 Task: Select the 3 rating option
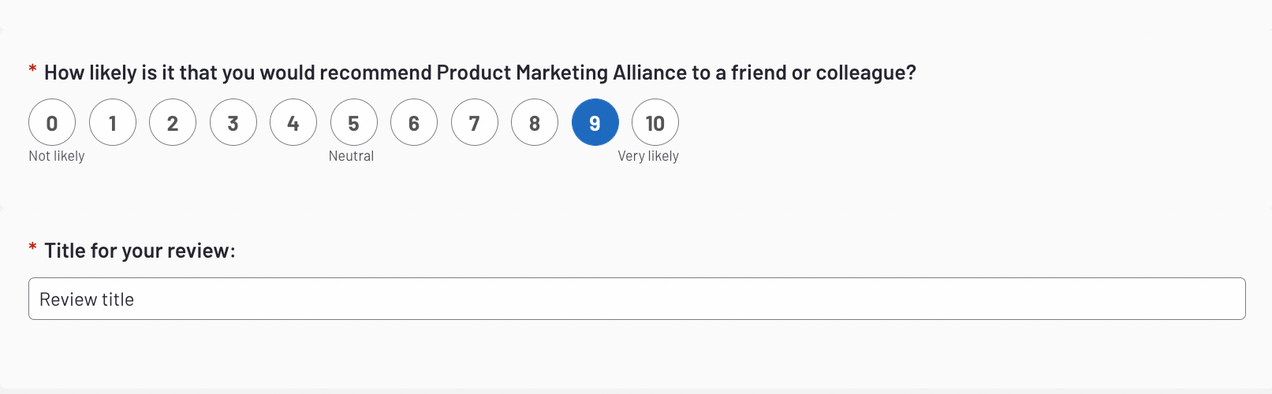click(x=233, y=122)
